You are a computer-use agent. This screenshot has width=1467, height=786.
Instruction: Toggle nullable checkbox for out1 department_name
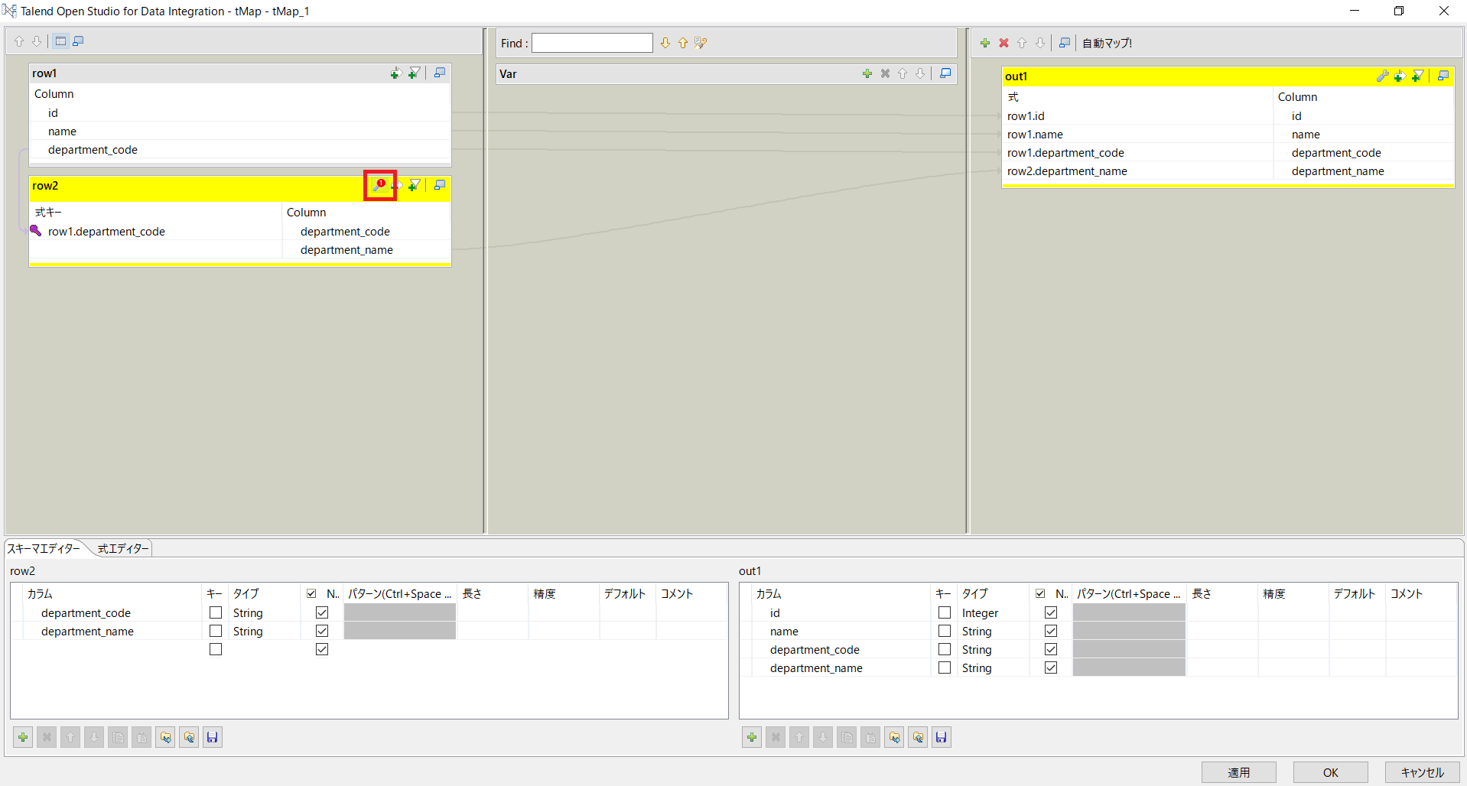pyautogui.click(x=1051, y=667)
